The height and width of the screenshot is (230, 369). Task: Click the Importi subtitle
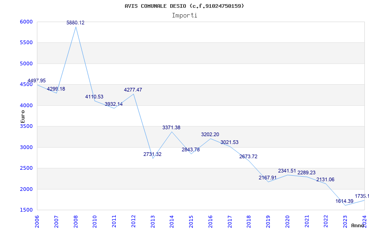tap(184, 16)
